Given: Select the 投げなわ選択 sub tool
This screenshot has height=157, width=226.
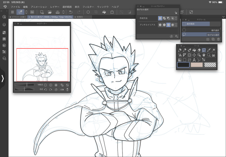Looking at the screenshot, I should tap(201, 35).
